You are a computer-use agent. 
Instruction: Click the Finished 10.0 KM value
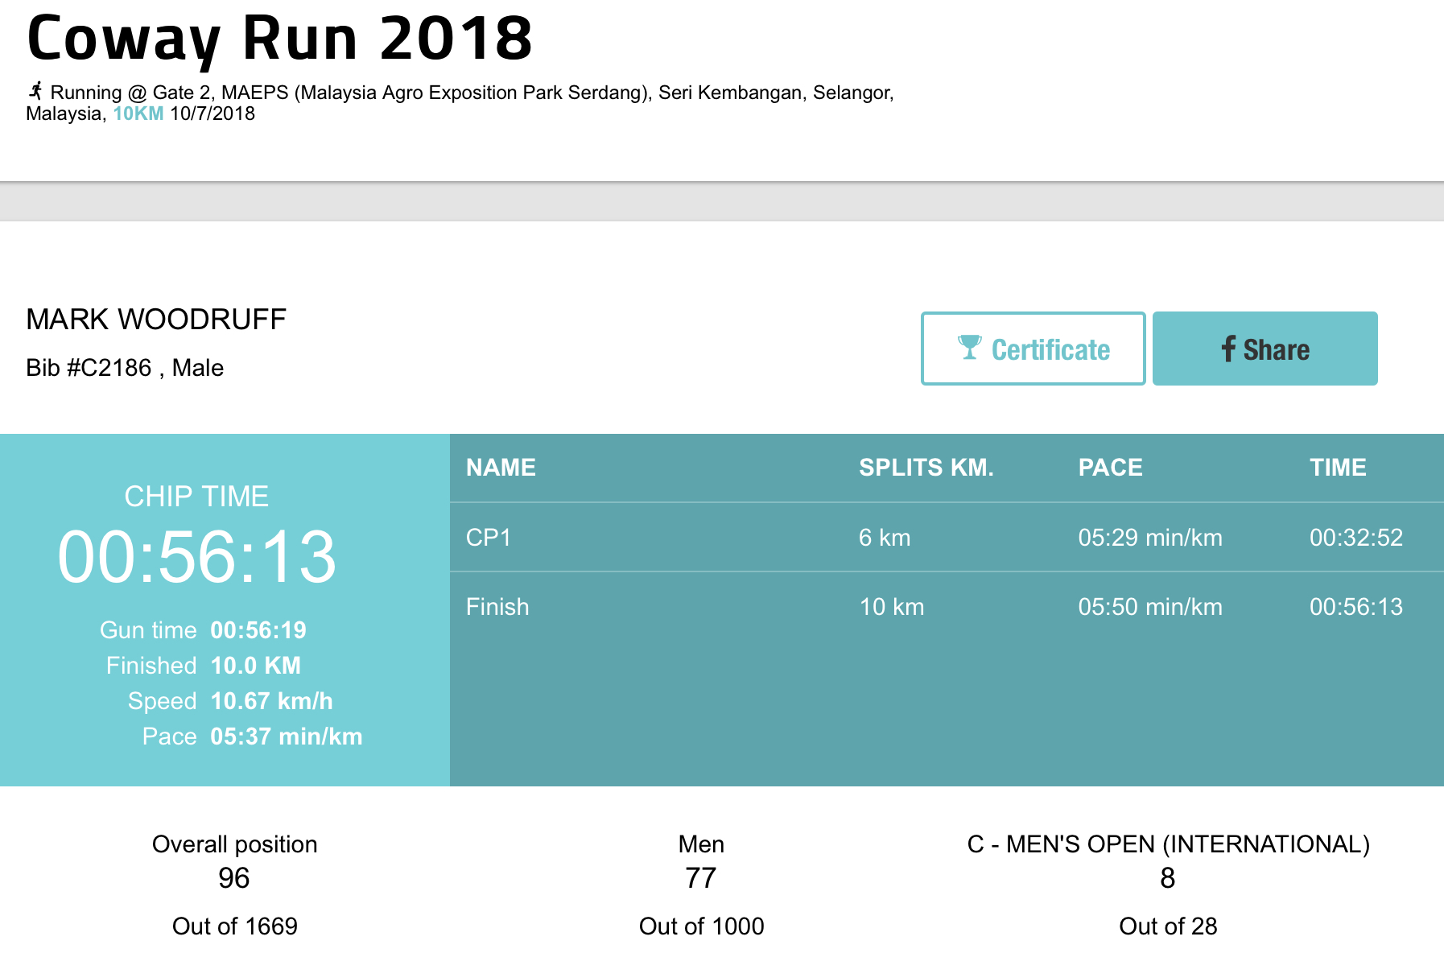pos(255,666)
